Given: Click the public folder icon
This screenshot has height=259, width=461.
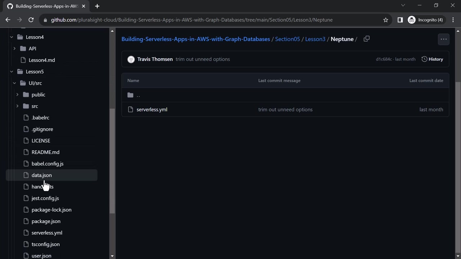Looking at the screenshot, I should [x=26, y=95].
